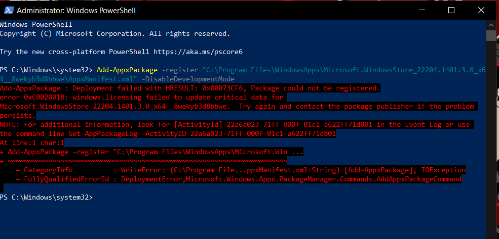499x239 pixels.
Task: Click the CategoryInfo label
Action: coord(48,170)
